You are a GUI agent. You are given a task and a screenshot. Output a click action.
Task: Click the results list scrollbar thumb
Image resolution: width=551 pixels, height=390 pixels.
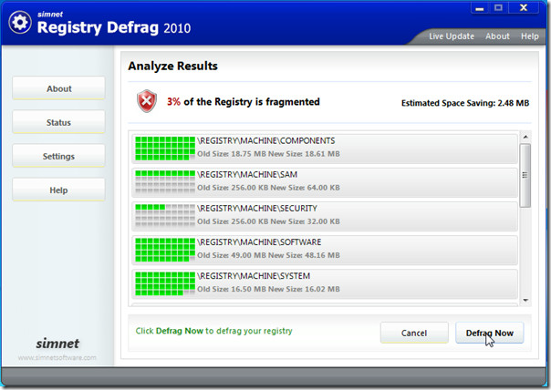pyautogui.click(x=525, y=175)
